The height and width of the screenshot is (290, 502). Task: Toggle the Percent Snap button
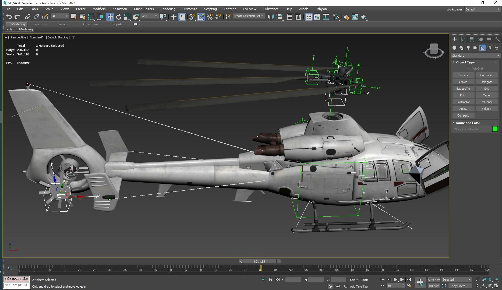(210, 17)
